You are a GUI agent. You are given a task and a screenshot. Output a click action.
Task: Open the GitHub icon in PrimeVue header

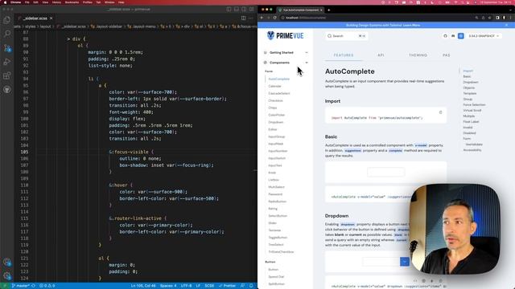pyautogui.click(x=445, y=36)
